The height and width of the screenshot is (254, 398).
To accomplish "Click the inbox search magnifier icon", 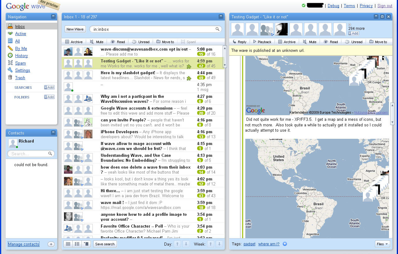I will click(x=218, y=29).
